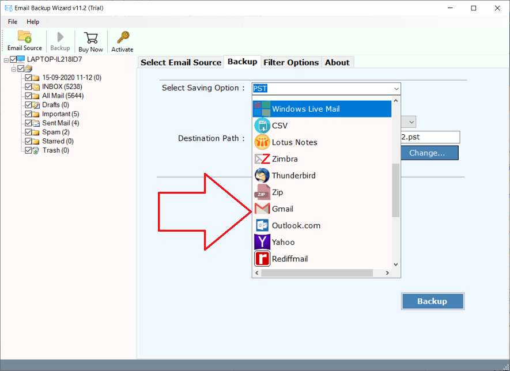The width and height of the screenshot is (510, 371).
Task: Uncheck the Trash (0) checkbox
Action: click(28, 150)
